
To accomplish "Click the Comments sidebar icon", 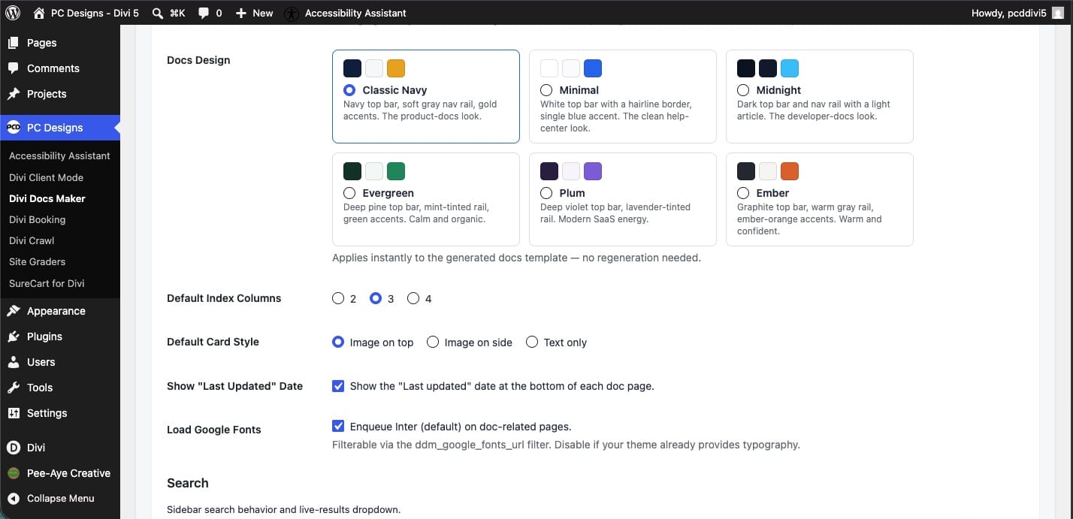I will 14,68.
